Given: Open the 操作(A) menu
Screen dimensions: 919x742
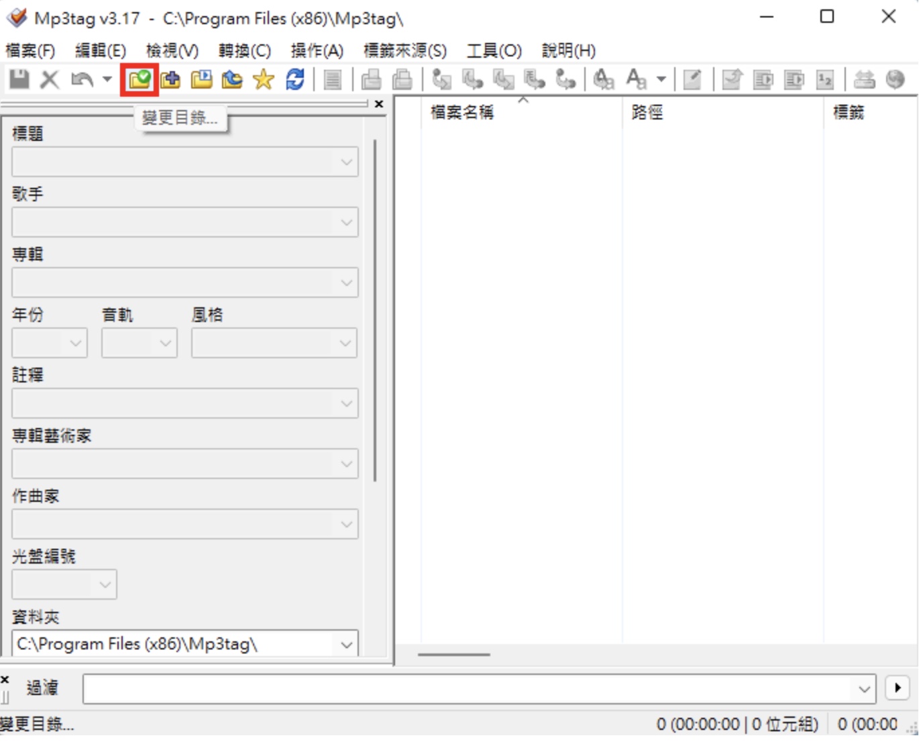Looking at the screenshot, I should click(317, 50).
